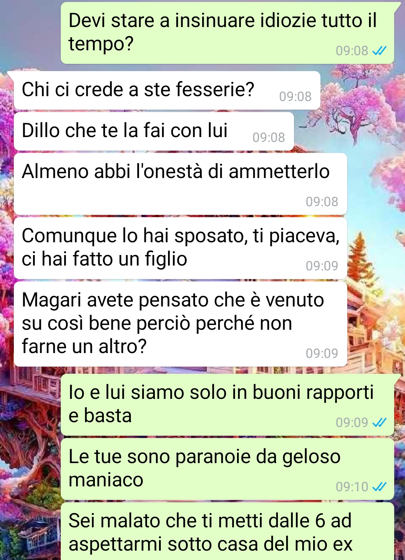Select message 'Sei malato che ti metti dalle 6'
This screenshot has height=560, width=405.
[x=227, y=531]
